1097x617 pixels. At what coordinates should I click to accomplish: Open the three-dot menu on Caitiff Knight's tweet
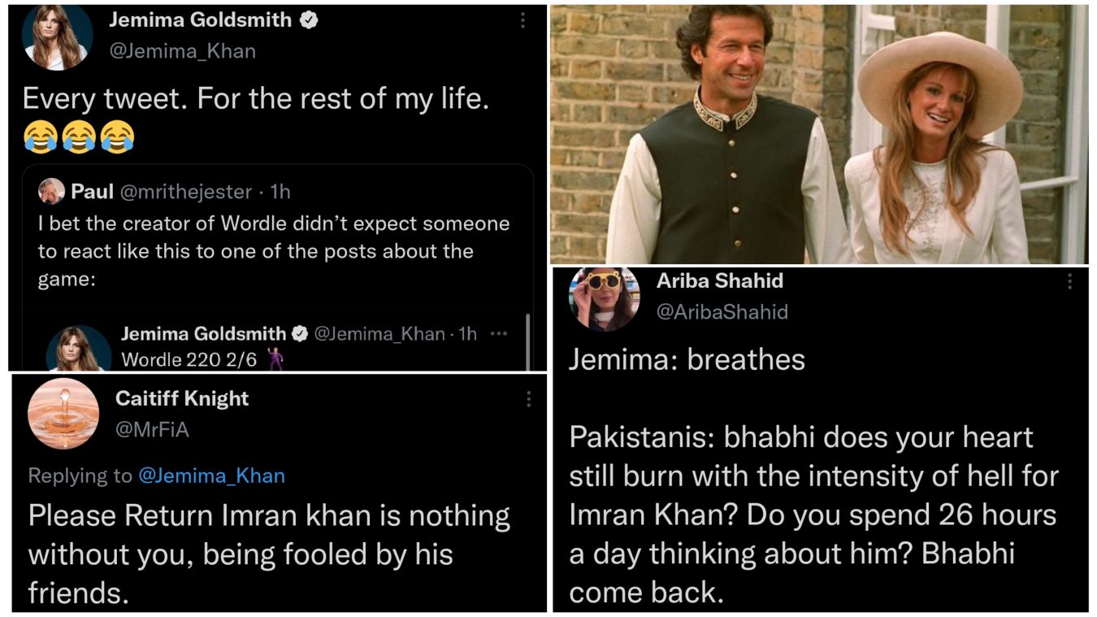pyautogui.click(x=529, y=398)
